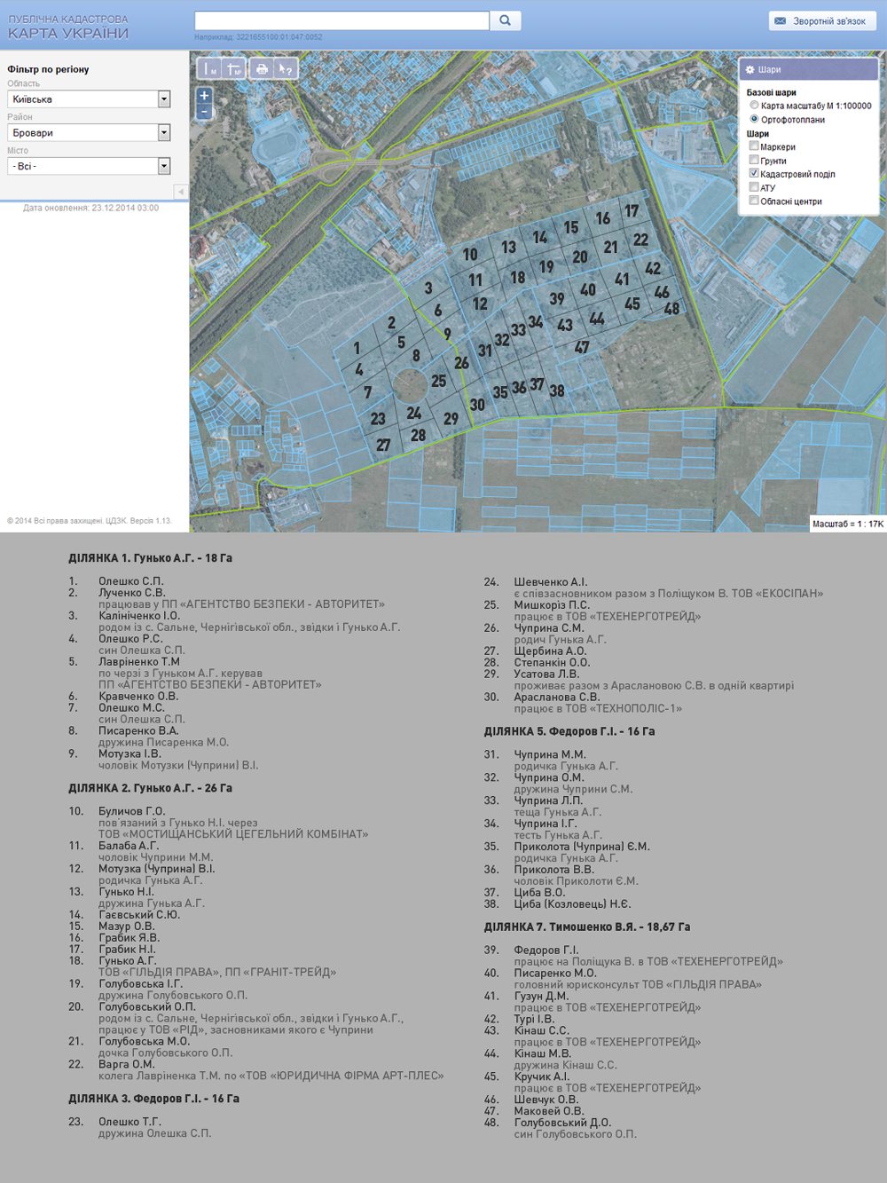Enable the АТУ layer checkbox

click(x=754, y=187)
